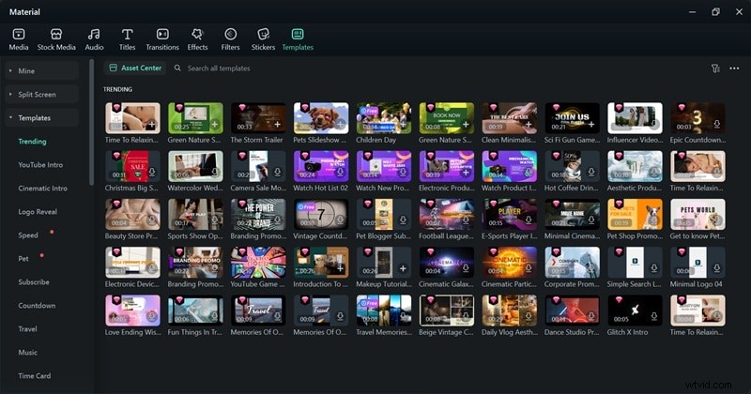Image resolution: width=751 pixels, height=394 pixels.
Task: Download the Epic Countdown template
Action: 717,123
